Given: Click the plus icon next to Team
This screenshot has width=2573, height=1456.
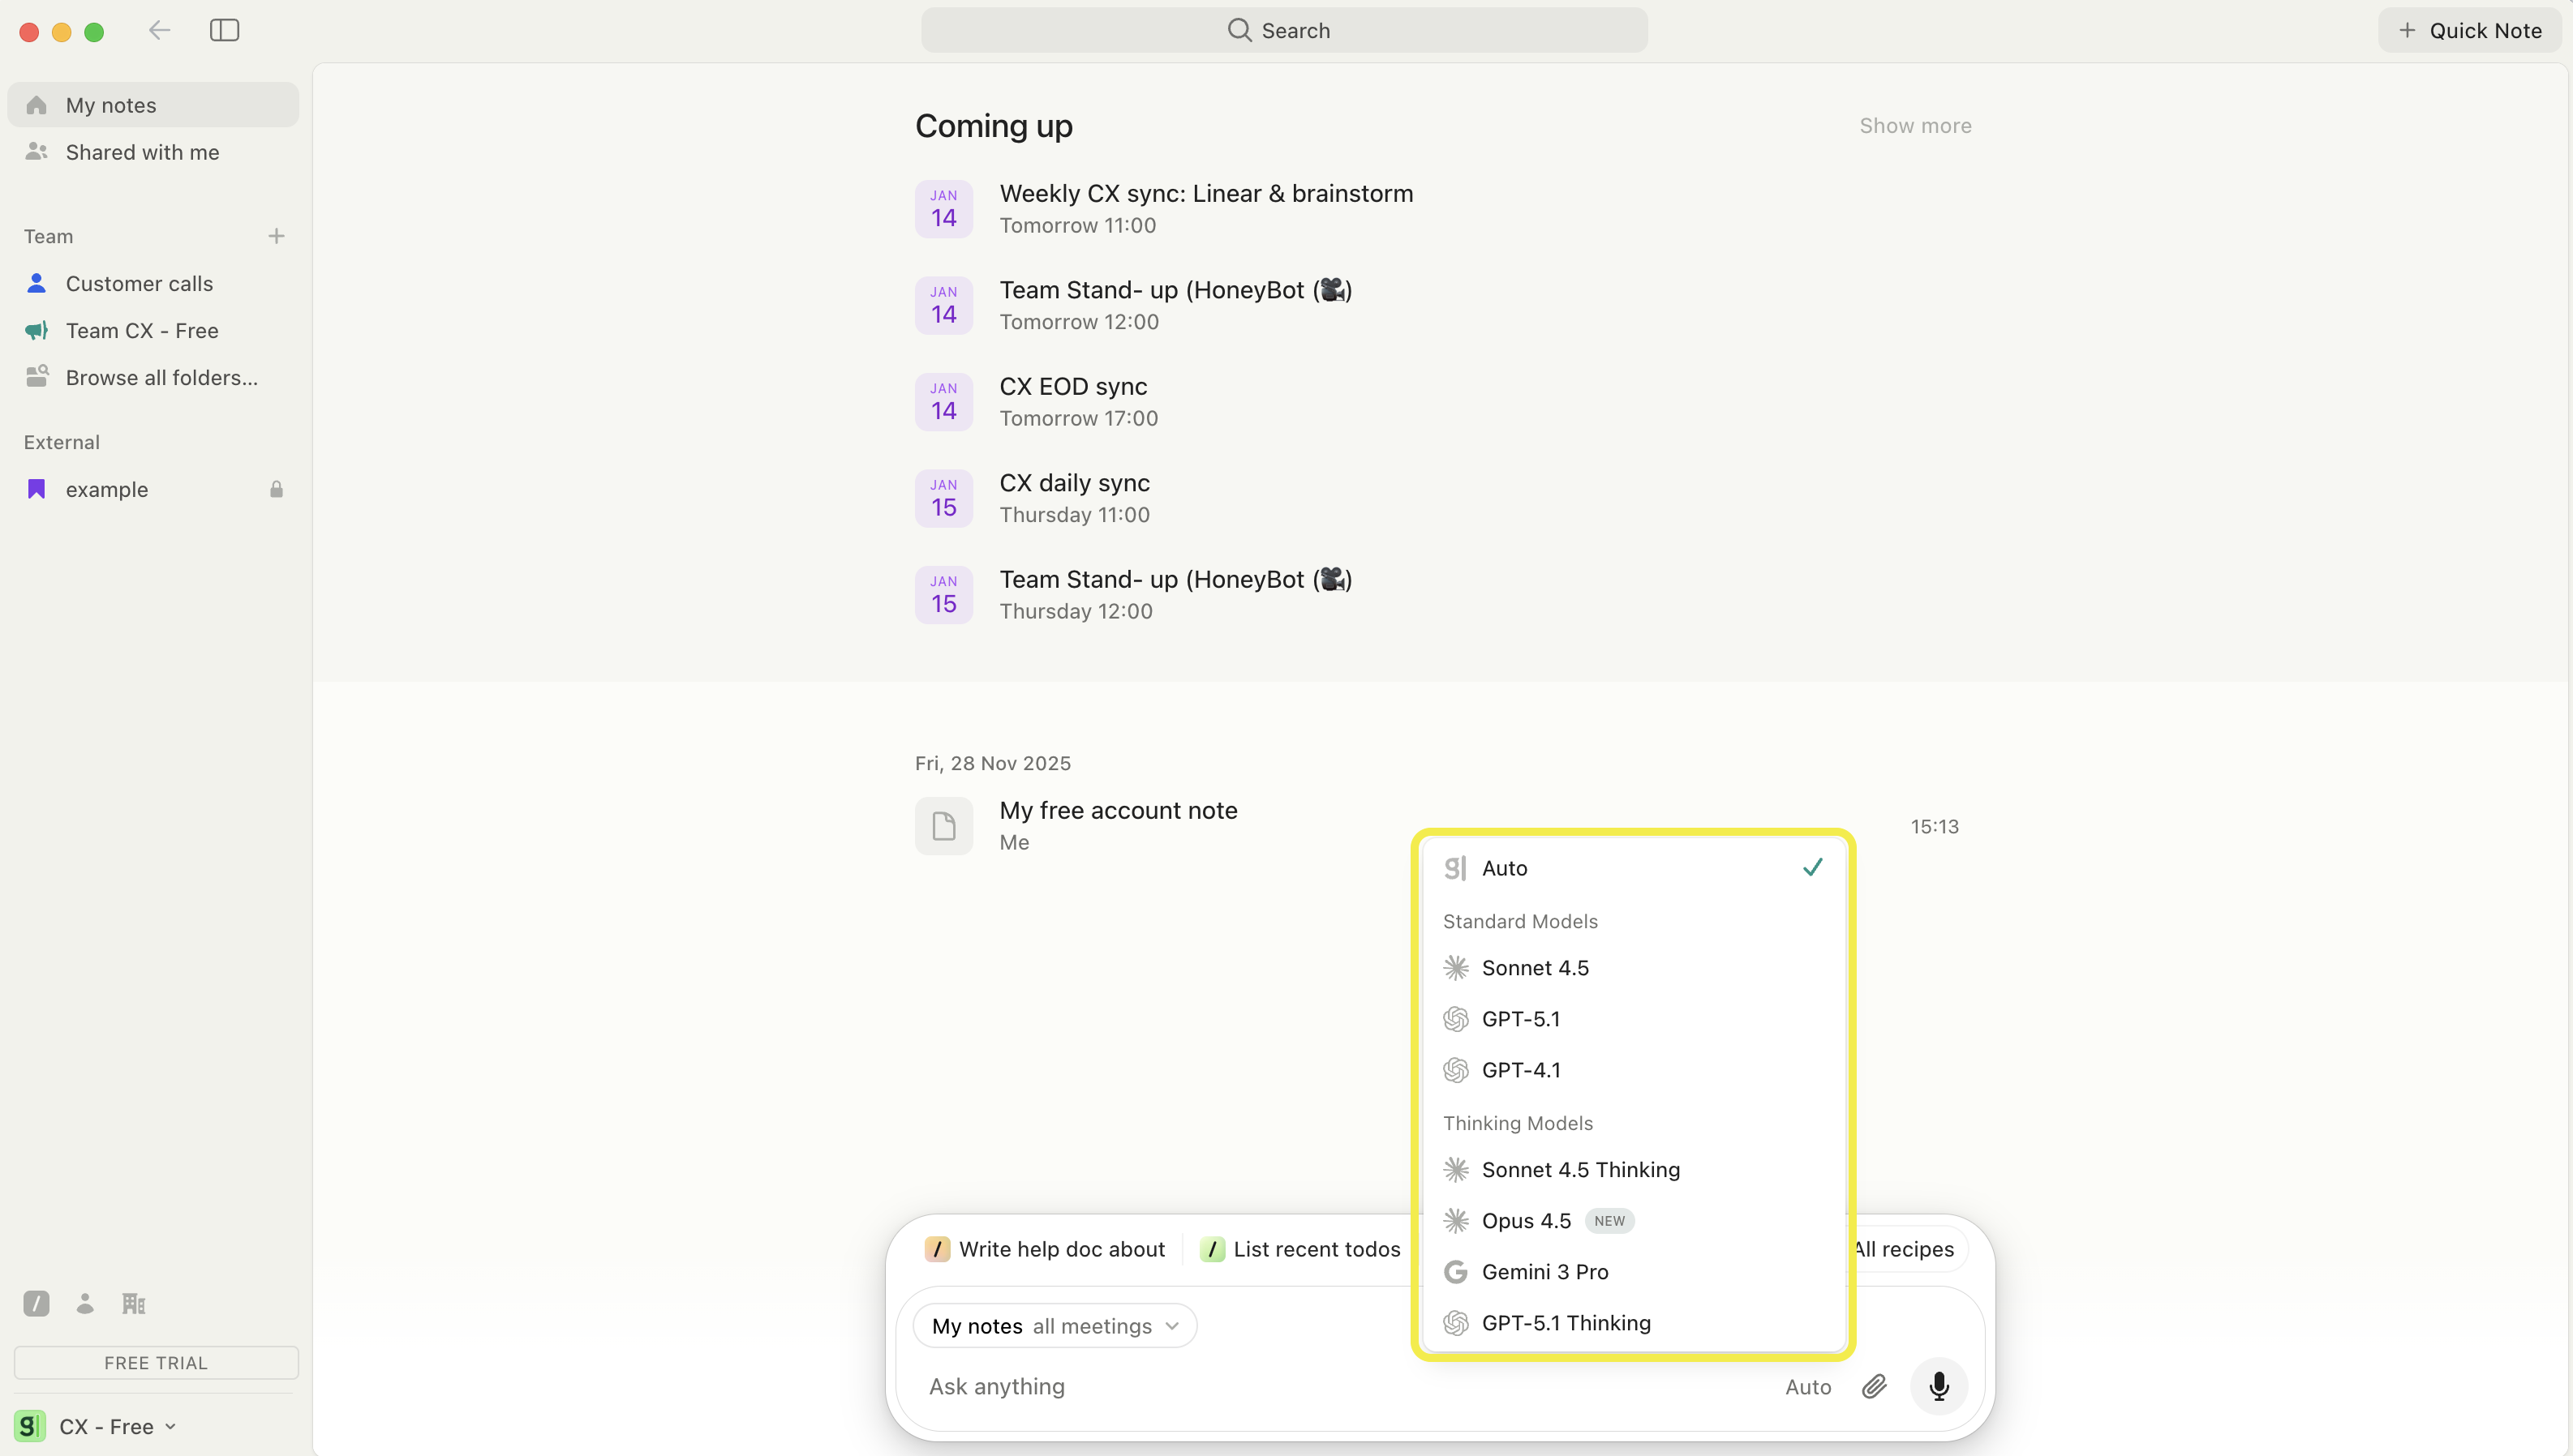Looking at the screenshot, I should (x=276, y=236).
